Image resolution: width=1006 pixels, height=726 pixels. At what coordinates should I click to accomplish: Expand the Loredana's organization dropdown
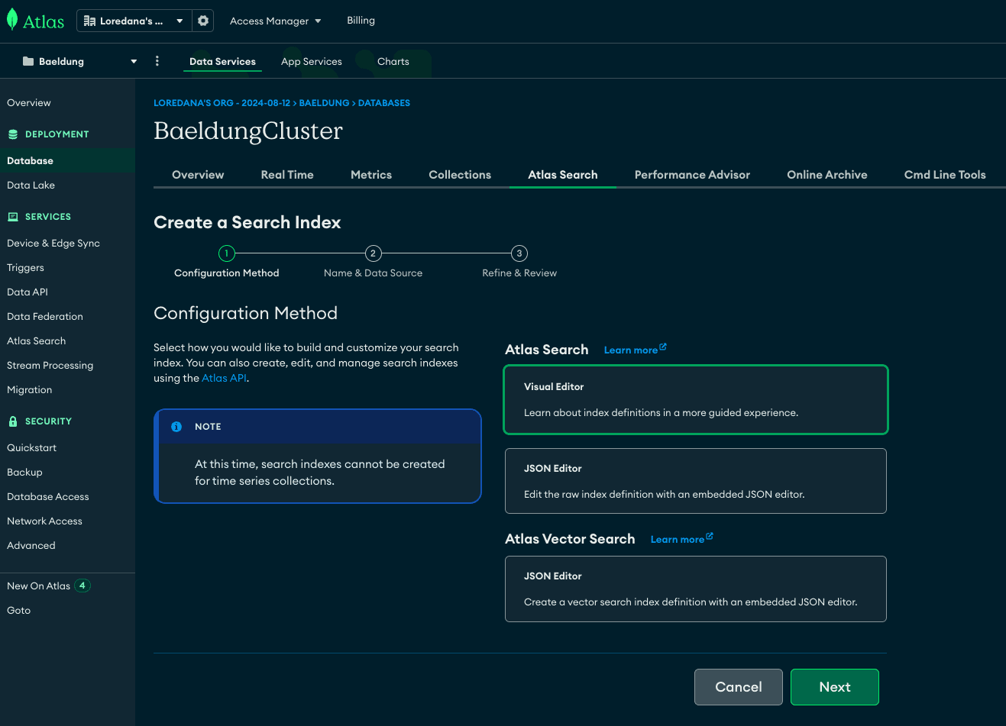coord(134,21)
